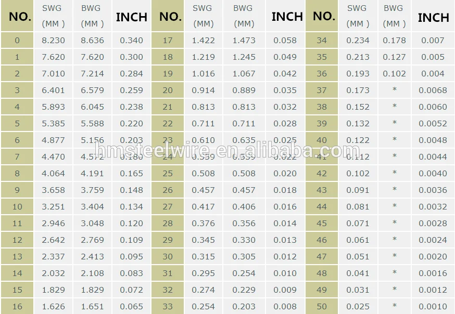This screenshot has height=314, width=455.
Task: Select gauge number 33 cell
Action: pyautogui.click(x=168, y=307)
